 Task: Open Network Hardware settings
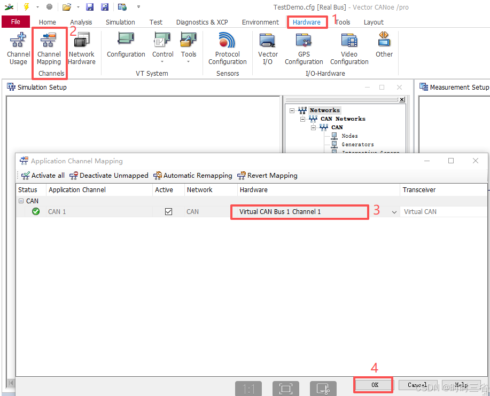coord(82,49)
